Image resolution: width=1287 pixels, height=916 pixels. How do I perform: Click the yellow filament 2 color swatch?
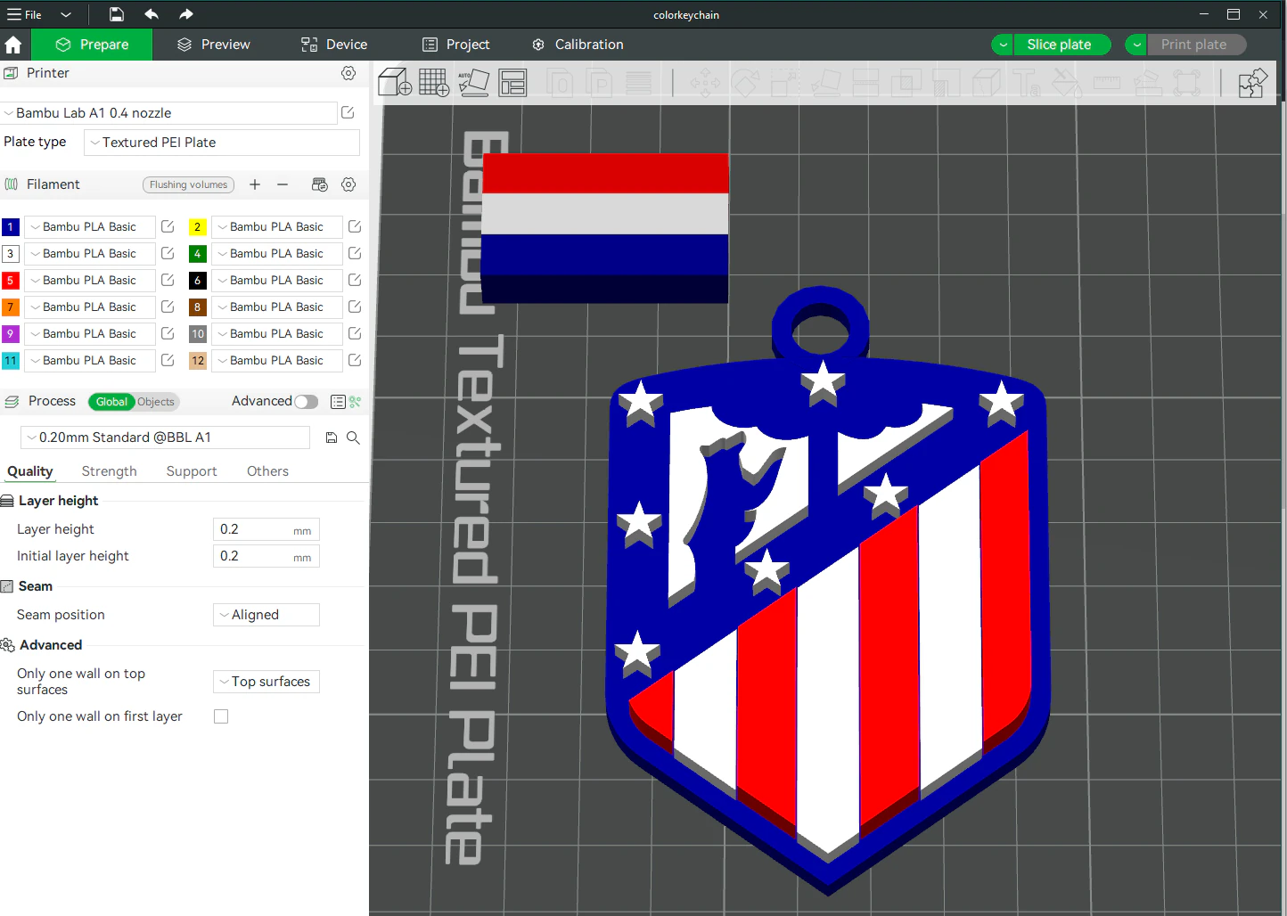click(198, 227)
